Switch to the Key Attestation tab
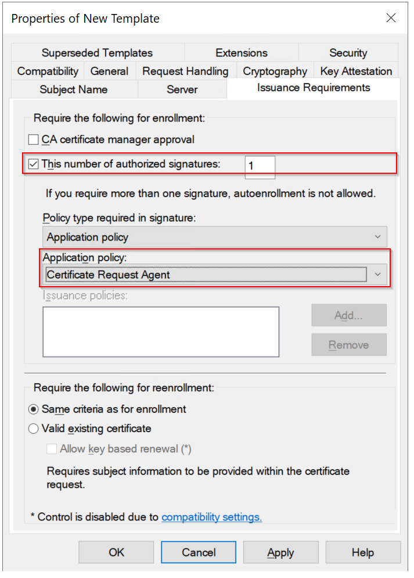 356,71
